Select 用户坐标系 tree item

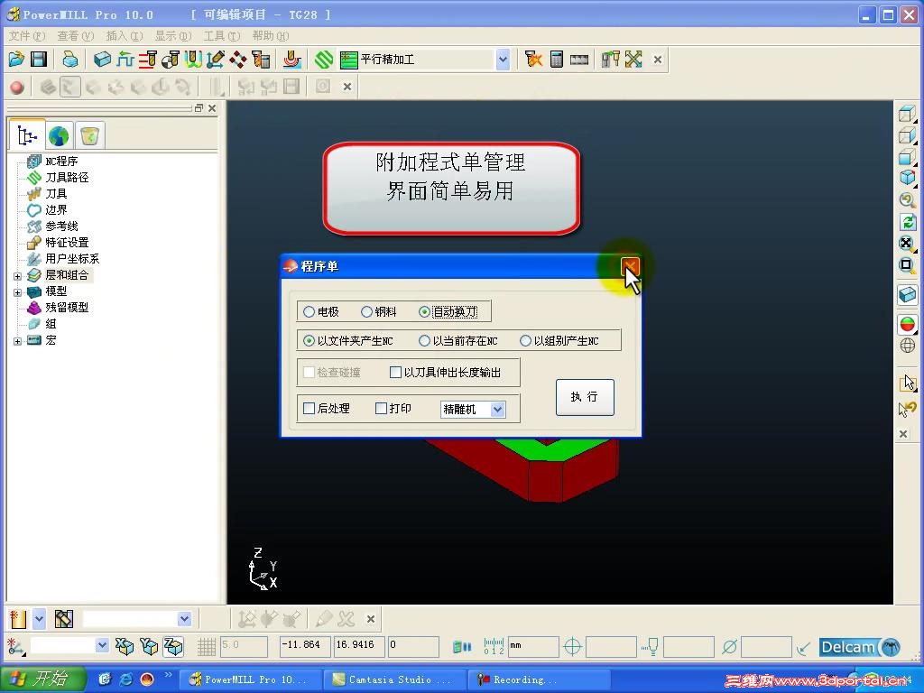click(72, 259)
